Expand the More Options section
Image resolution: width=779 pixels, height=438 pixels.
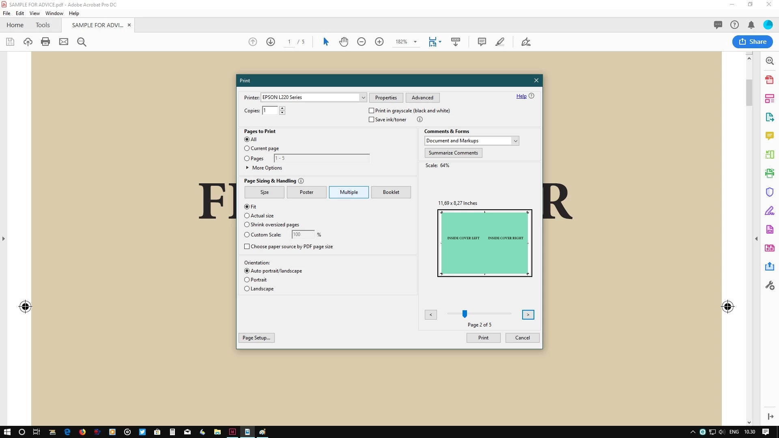247,168
